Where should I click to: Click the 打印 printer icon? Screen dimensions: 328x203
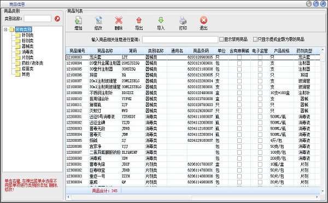click(183, 20)
